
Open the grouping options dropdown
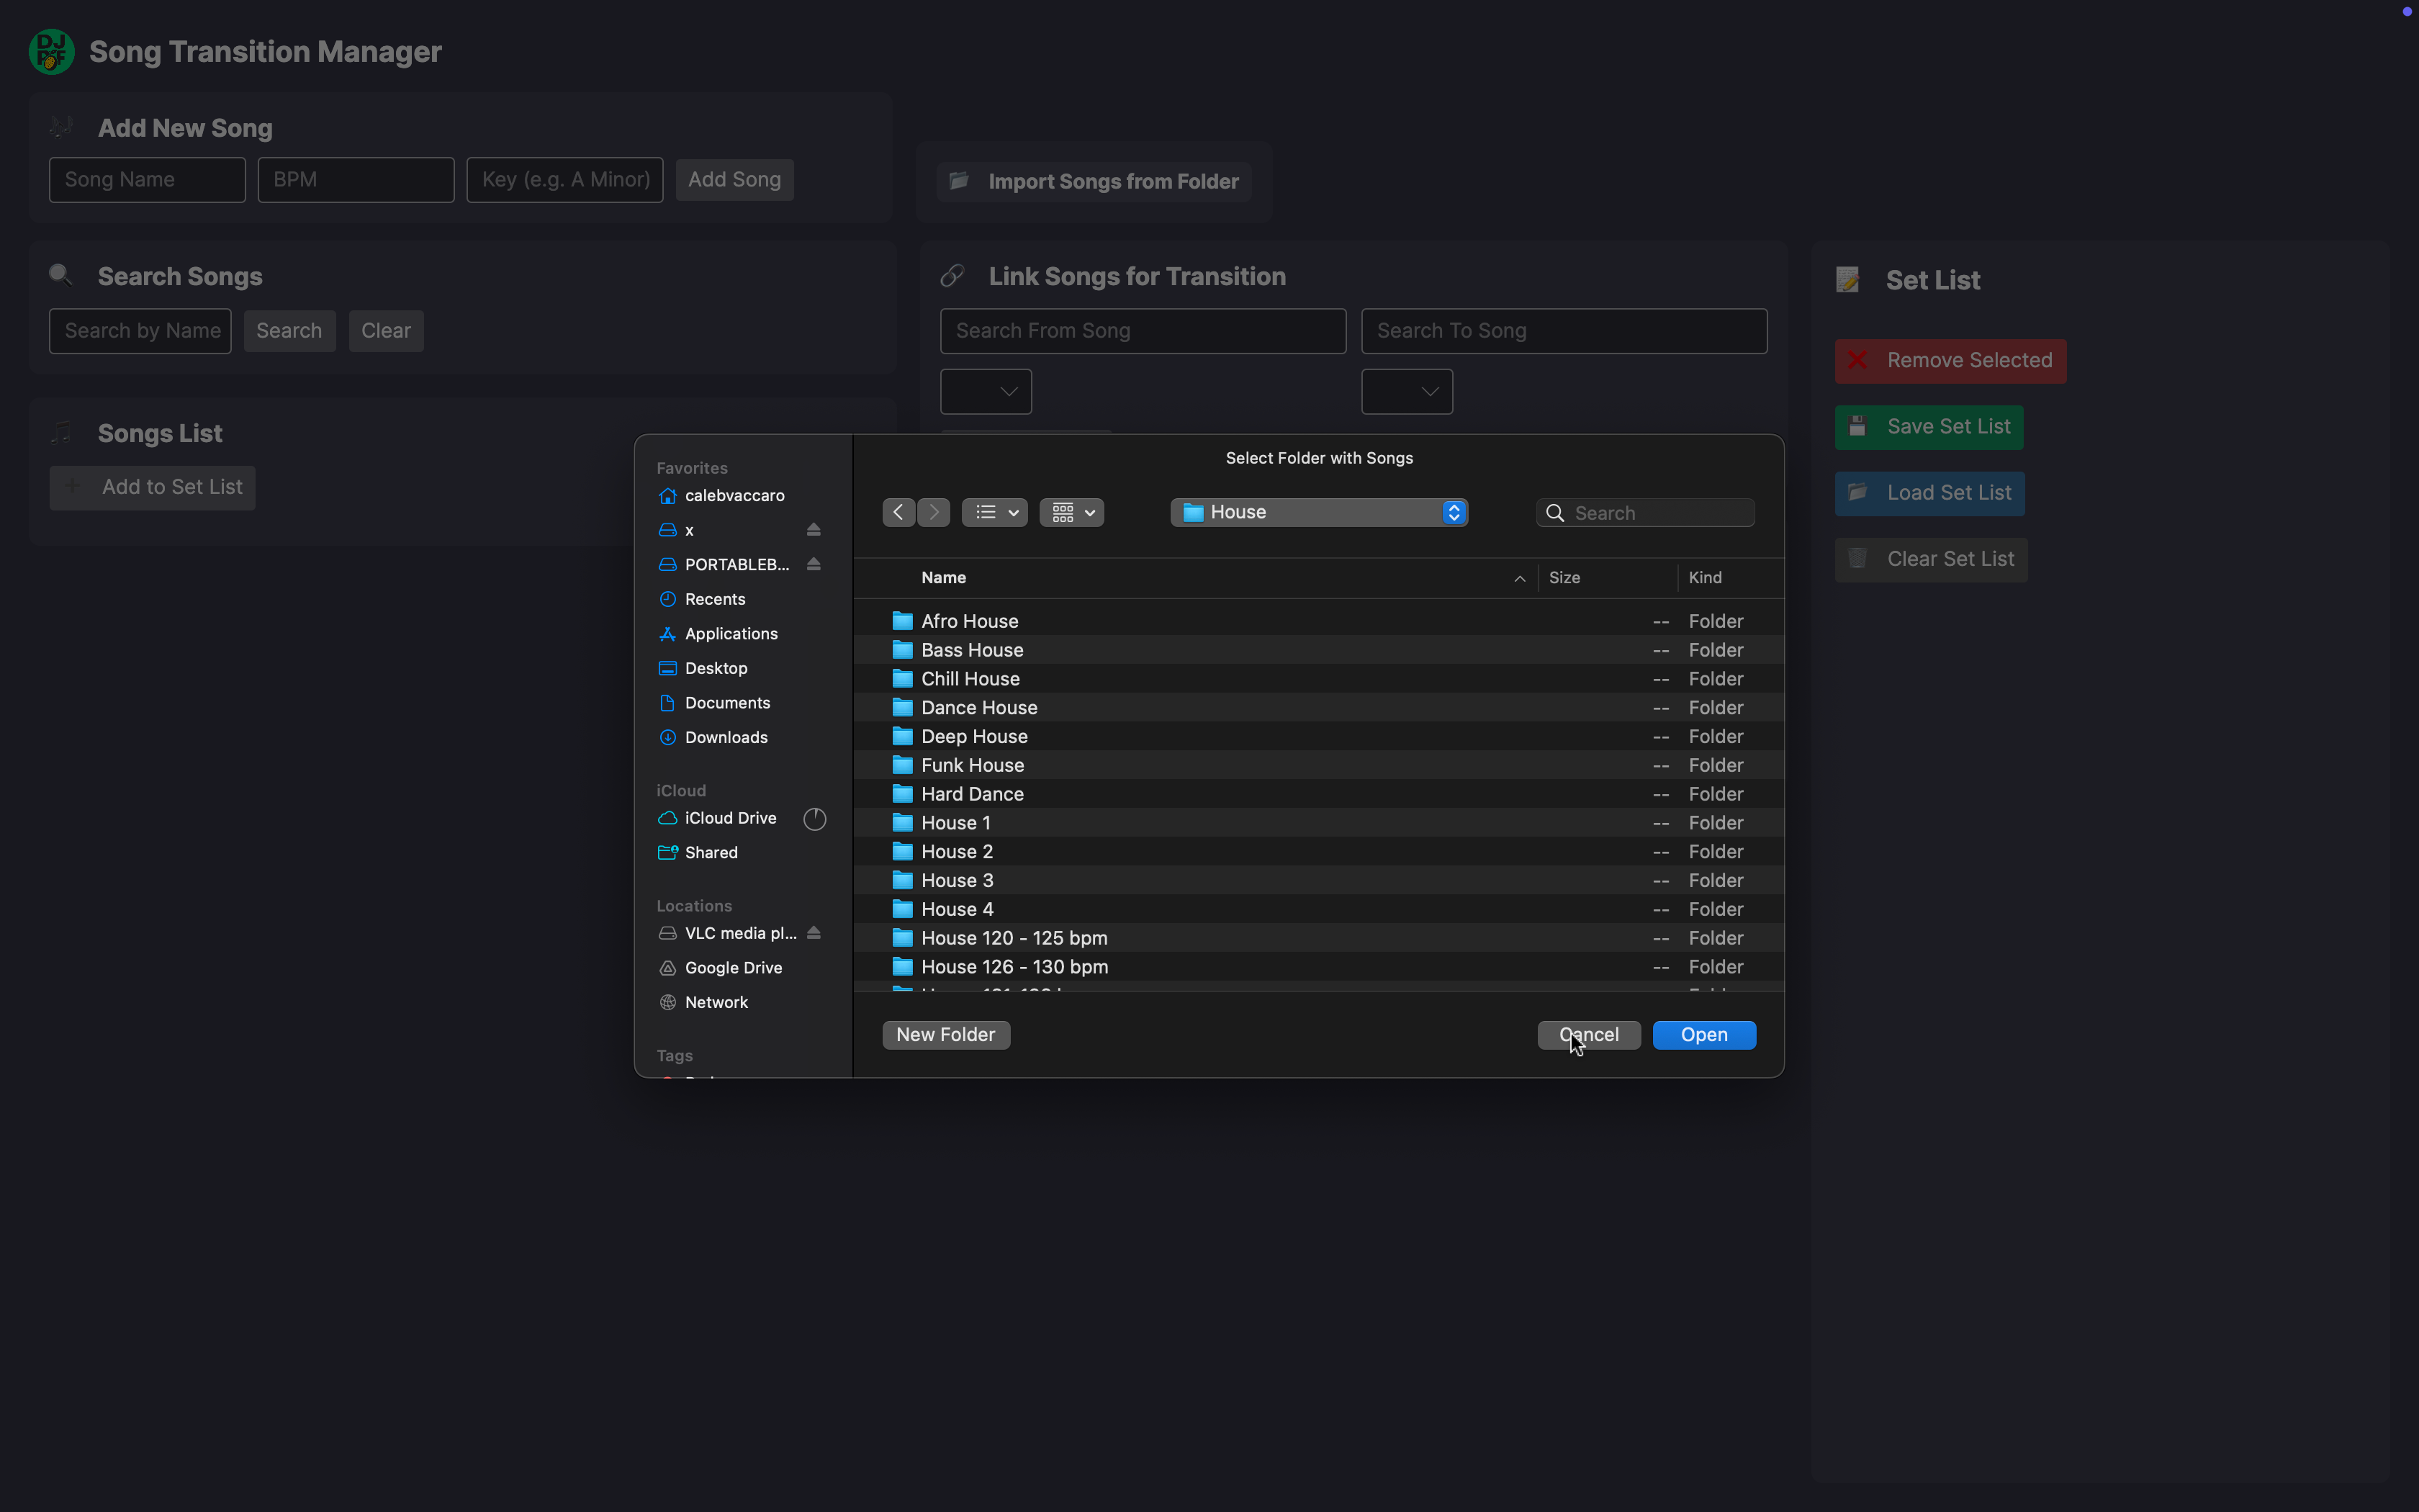(x=1071, y=513)
